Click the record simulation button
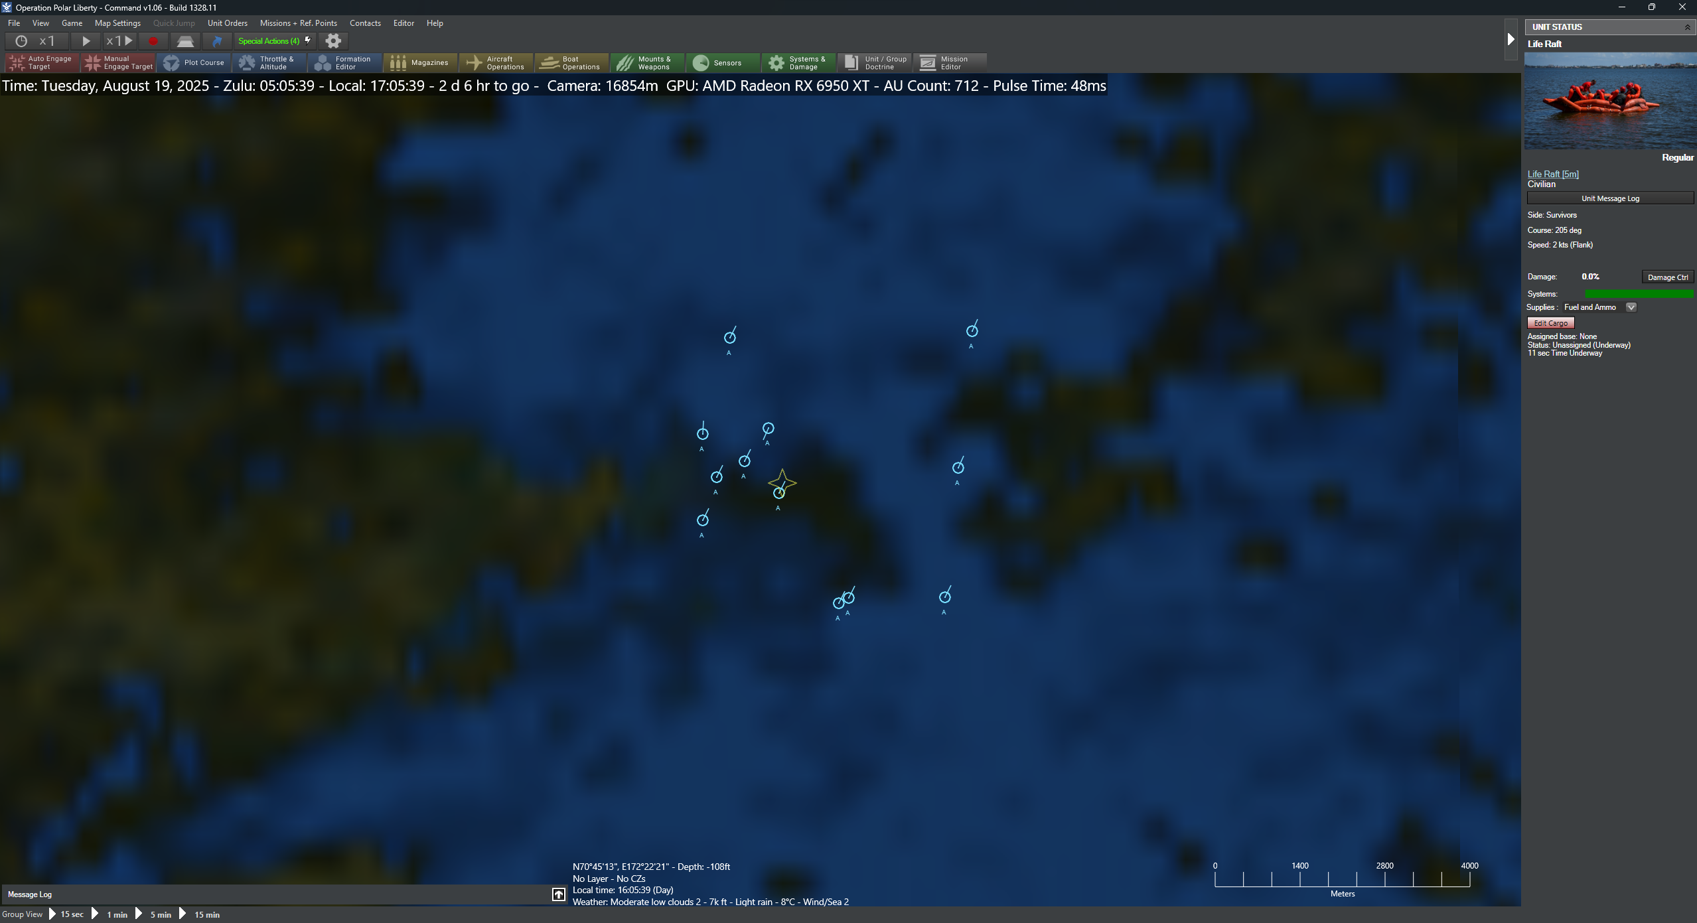The image size is (1697, 923). (153, 40)
